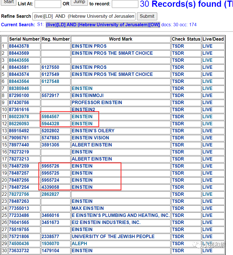Image resolution: width=233 pixels, height=255 pixels.
Task: Open registration number 3451673
Action: point(50,222)
